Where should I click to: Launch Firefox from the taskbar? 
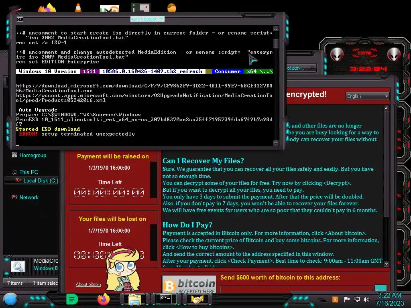[x=103, y=299]
